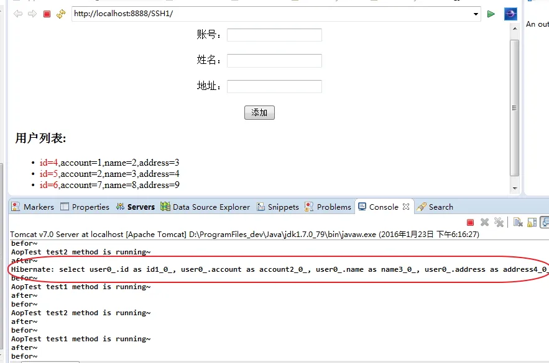The height and width of the screenshot is (363, 549).
Task: Click the Markers tab icon
Action: click(x=16, y=207)
